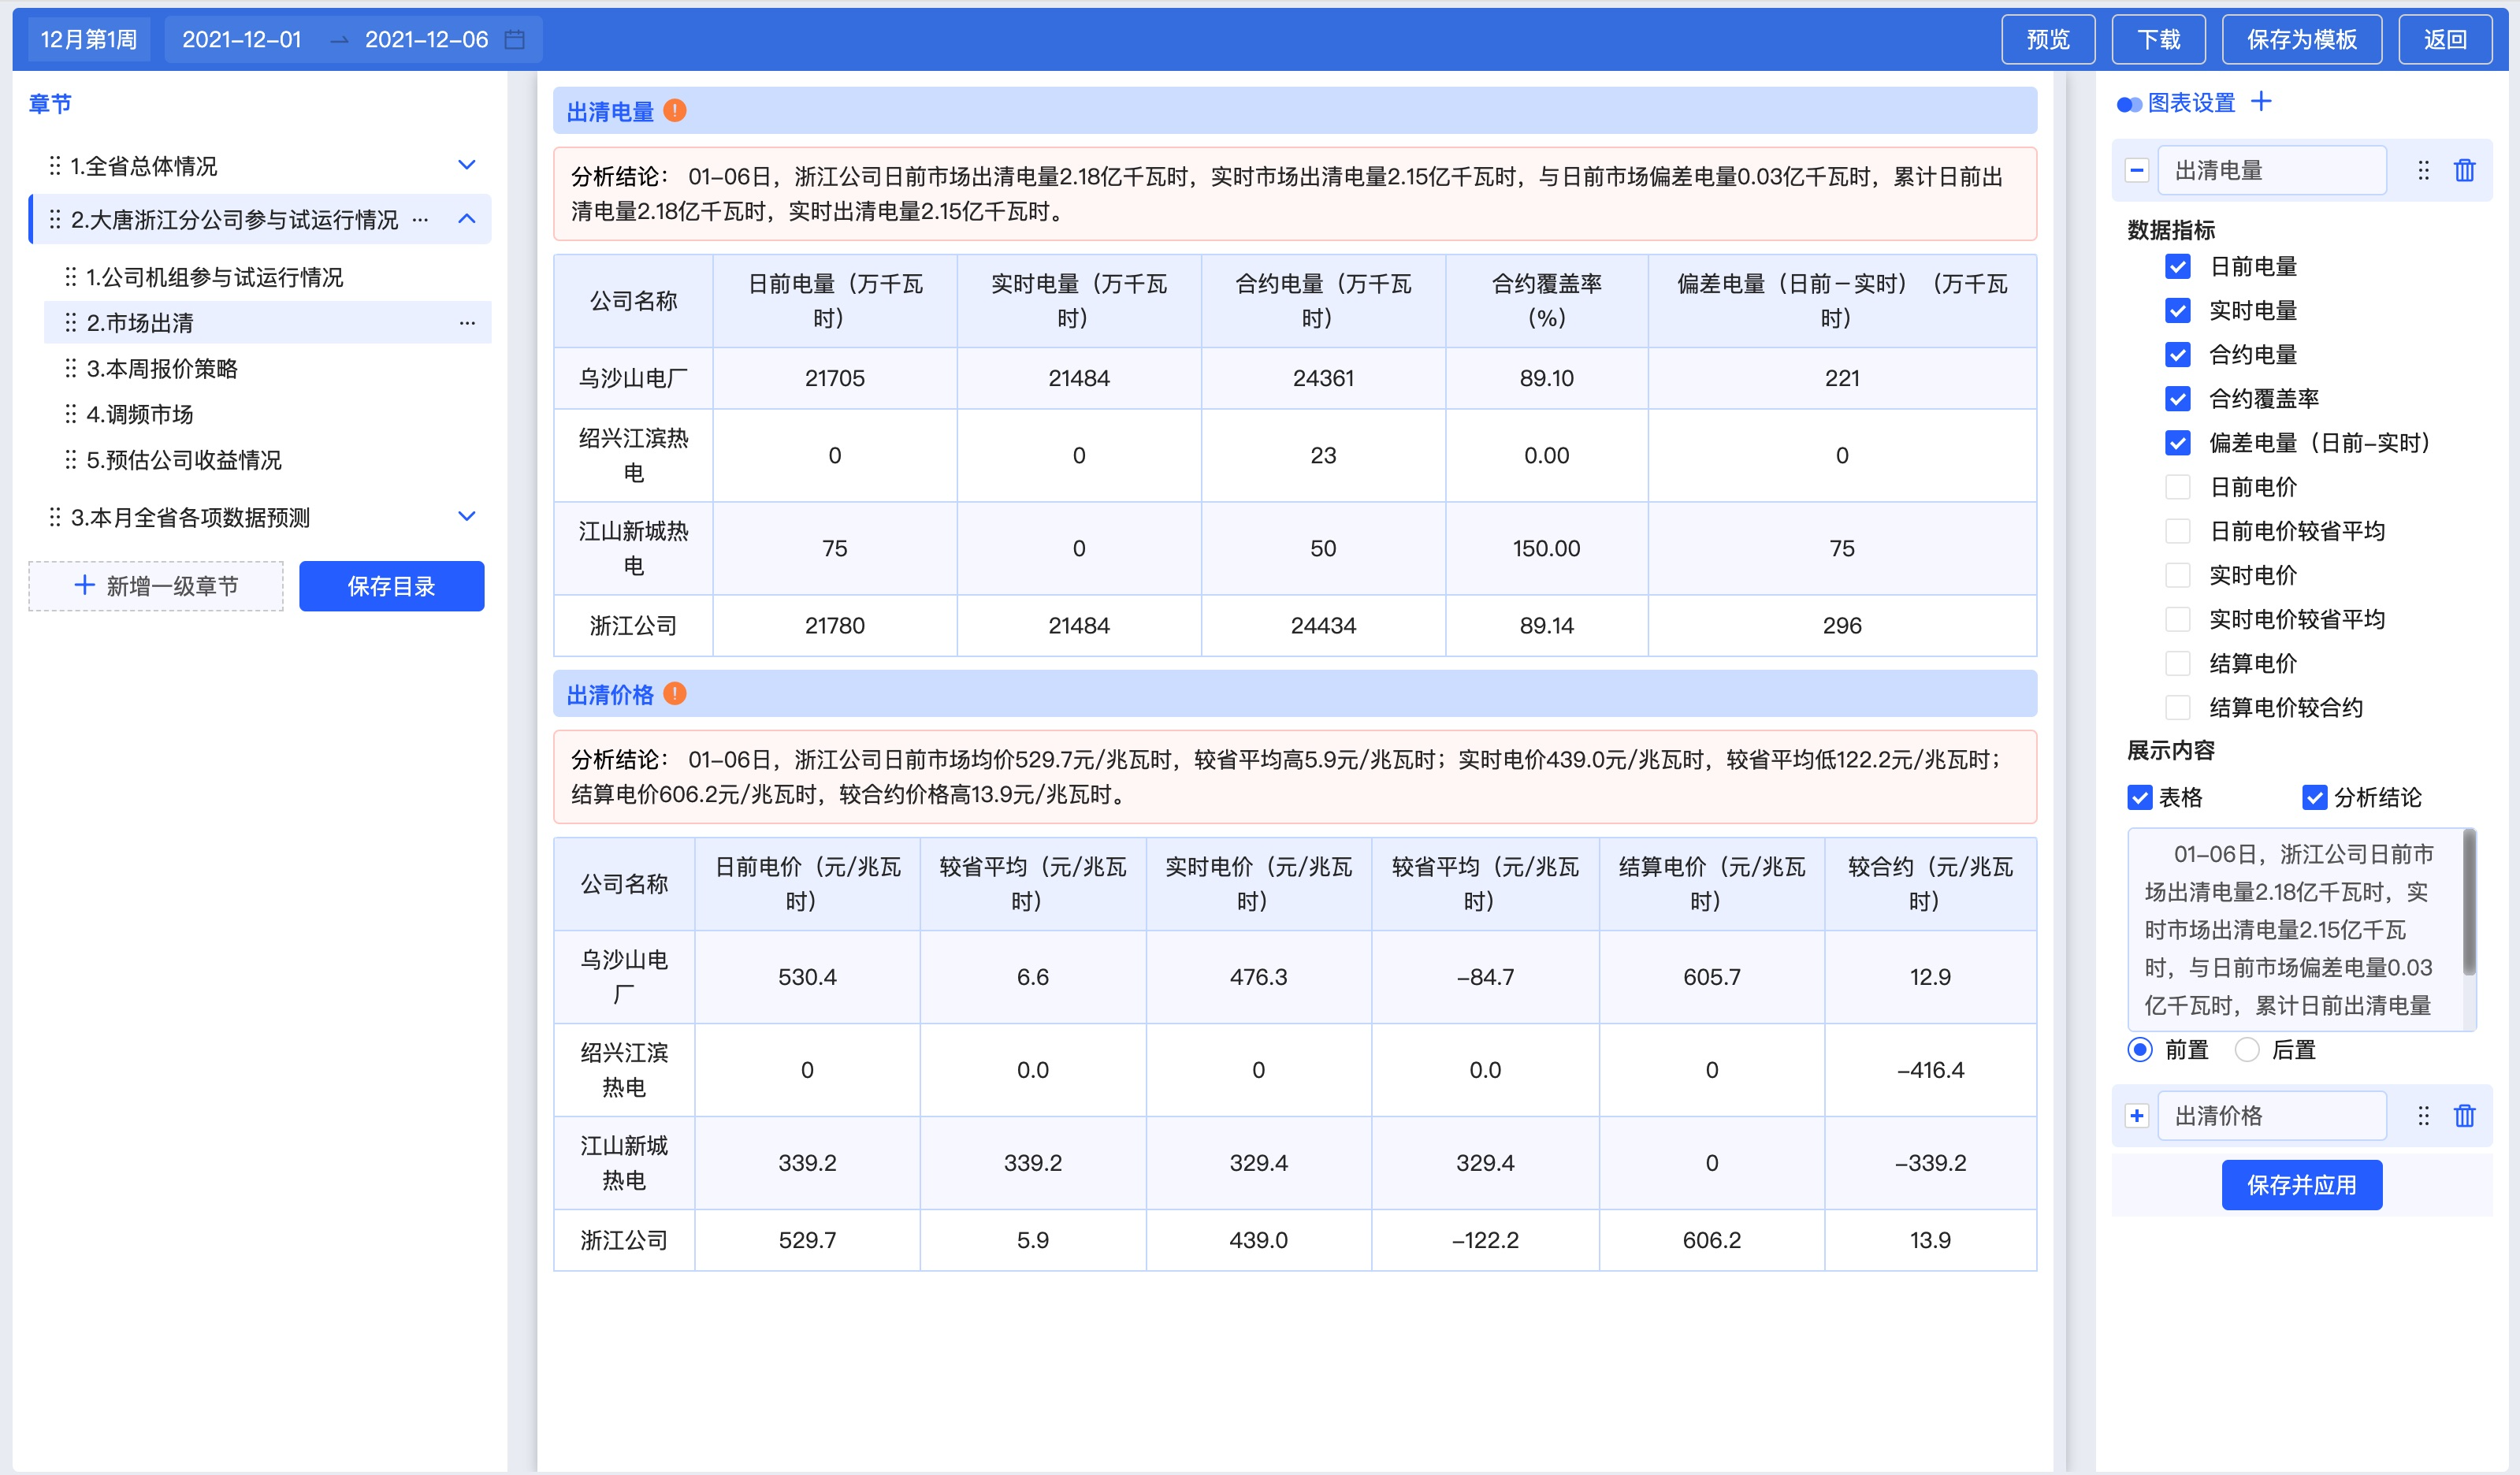2520x1475 pixels.
Task: Collapse chapter 2.大唐浙江分公司参与试运行情况
Action: pos(466,219)
